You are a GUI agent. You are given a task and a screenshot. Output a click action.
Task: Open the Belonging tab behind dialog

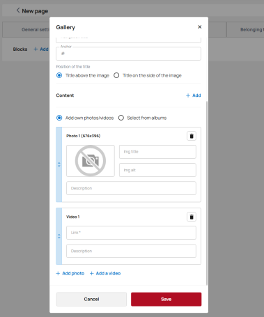click(245, 29)
